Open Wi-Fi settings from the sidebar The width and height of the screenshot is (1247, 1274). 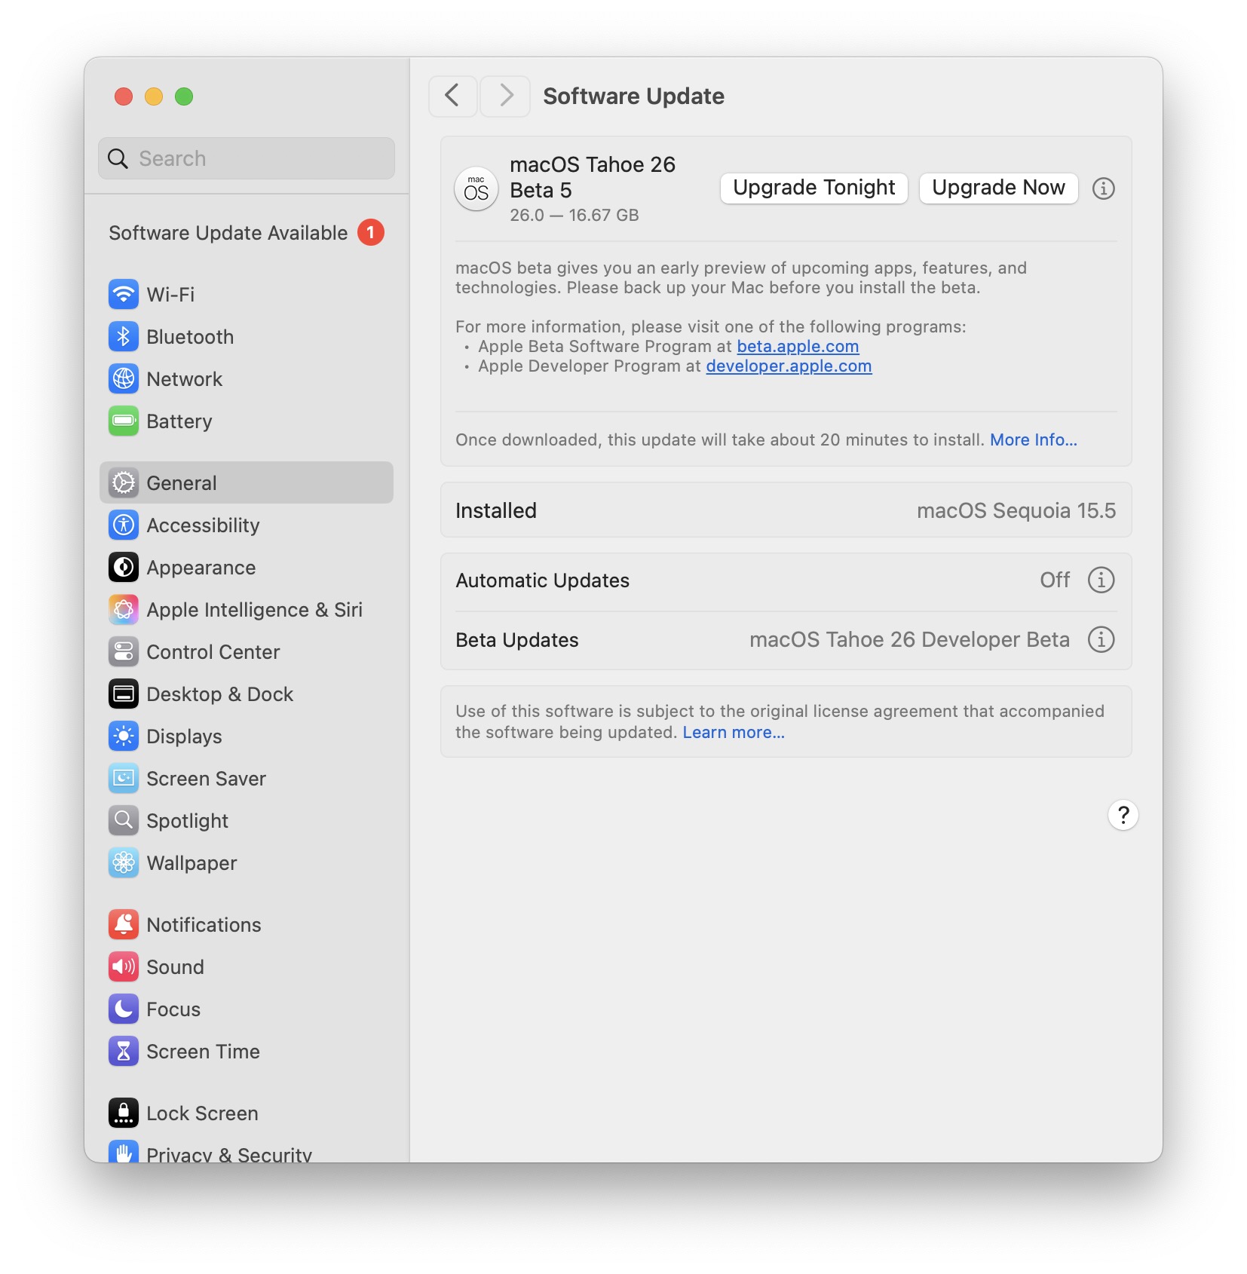[170, 294]
